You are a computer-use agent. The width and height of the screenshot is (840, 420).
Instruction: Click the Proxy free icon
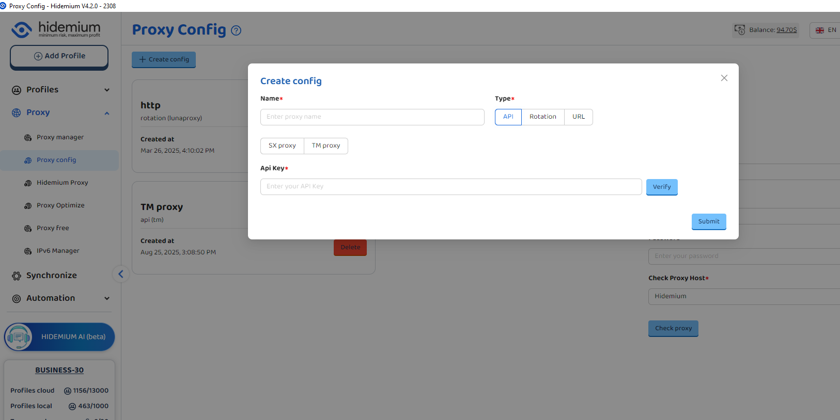pos(28,229)
